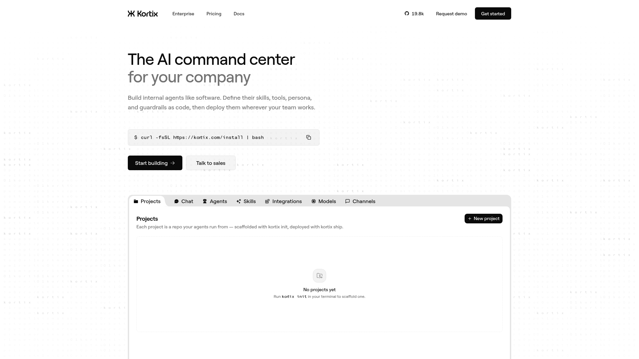
Task: Click the curl install command text
Action: [199, 137]
